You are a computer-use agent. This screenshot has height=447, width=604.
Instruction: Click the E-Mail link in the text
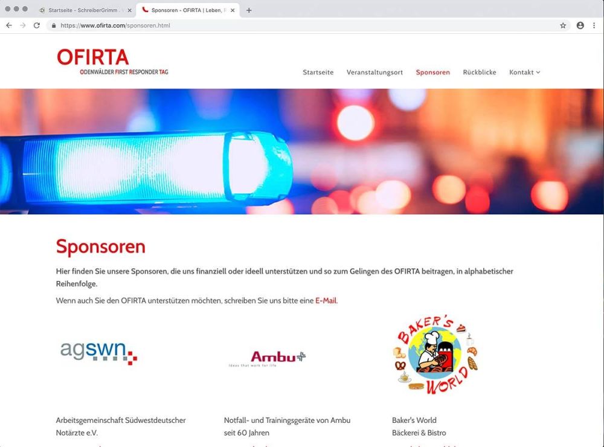pos(326,300)
